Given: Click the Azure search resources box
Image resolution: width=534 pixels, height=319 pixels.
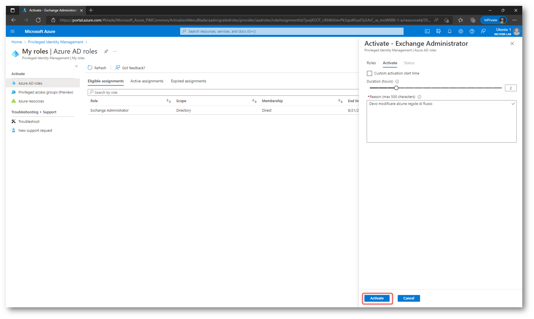Looking at the screenshot, I should 292,31.
